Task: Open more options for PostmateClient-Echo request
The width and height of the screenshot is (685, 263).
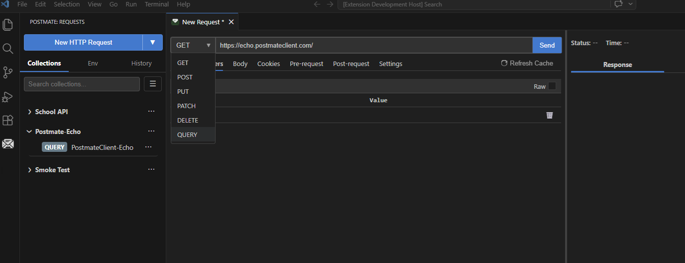Action: (x=148, y=147)
